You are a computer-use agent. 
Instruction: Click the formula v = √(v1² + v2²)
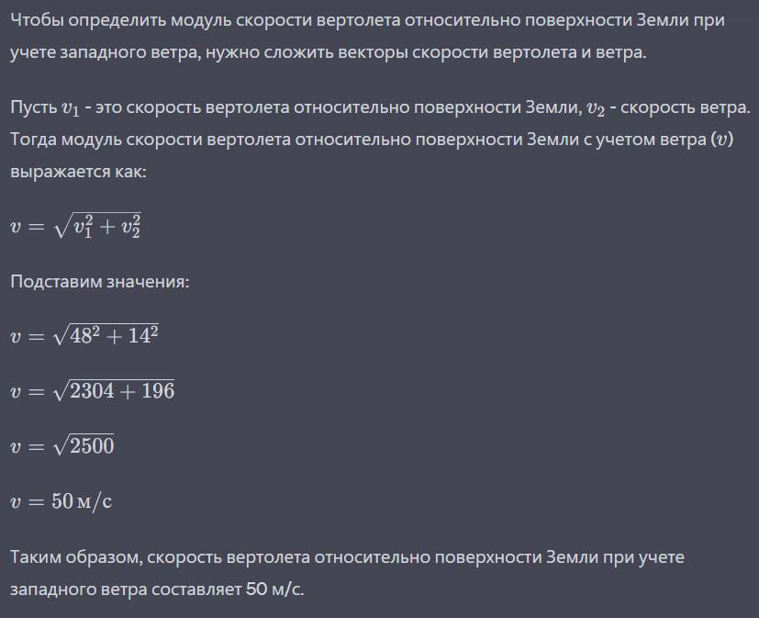pos(76,226)
